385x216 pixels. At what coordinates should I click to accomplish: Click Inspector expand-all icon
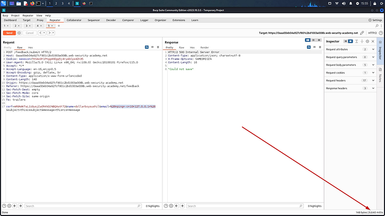tap(356, 41)
